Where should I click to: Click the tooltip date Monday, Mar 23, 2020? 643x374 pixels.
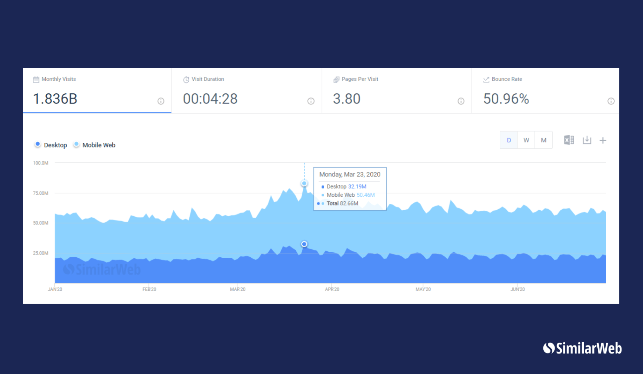coord(350,174)
